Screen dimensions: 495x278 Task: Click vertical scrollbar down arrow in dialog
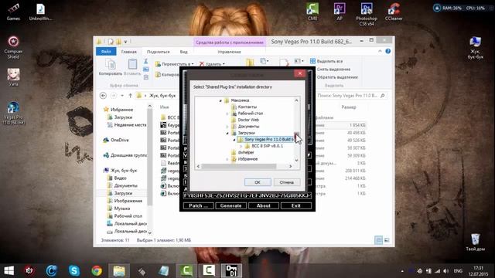[x=296, y=160]
